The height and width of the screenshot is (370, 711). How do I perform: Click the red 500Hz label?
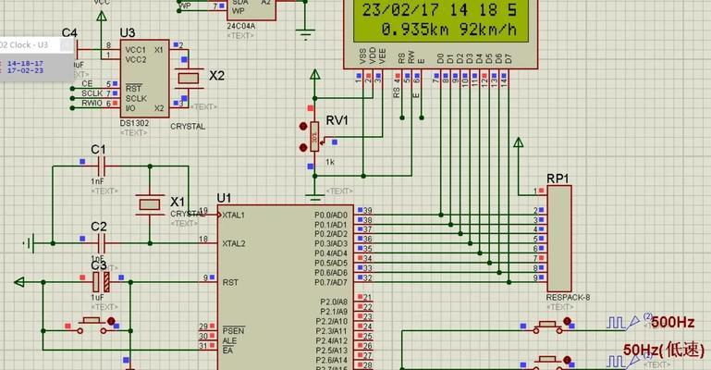(x=673, y=323)
